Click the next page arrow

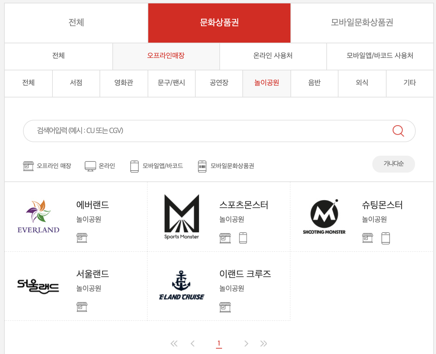pyautogui.click(x=246, y=343)
